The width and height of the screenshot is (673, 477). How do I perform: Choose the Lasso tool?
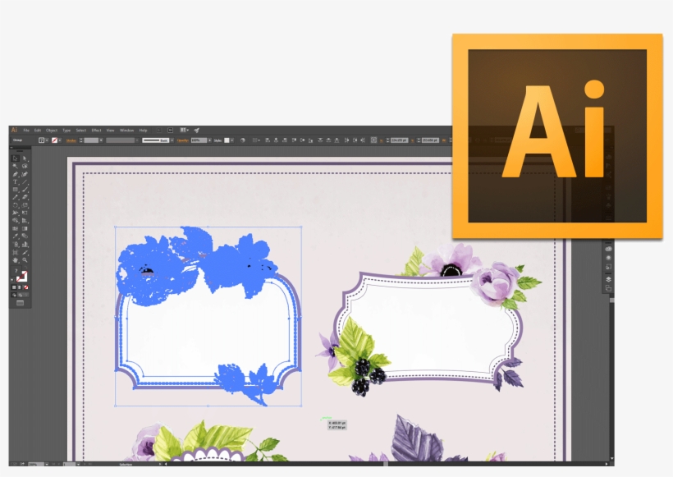point(25,166)
